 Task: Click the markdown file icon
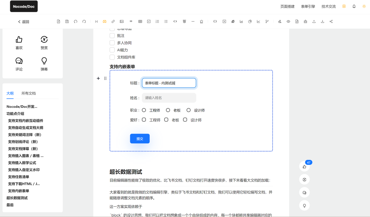tap(297, 22)
